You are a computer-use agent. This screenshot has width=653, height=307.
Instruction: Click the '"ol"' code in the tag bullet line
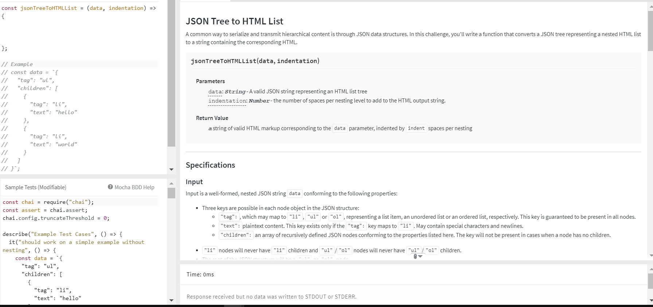tap(336, 217)
